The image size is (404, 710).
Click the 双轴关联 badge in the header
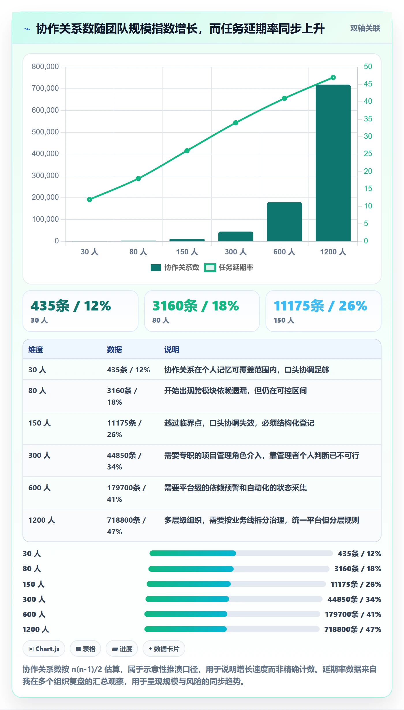pos(365,28)
